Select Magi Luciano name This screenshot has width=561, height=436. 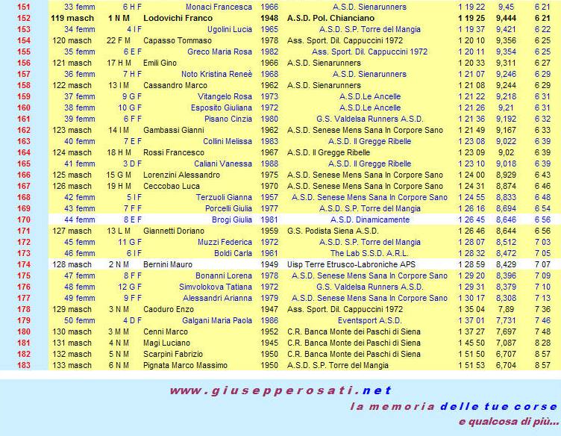166,343
